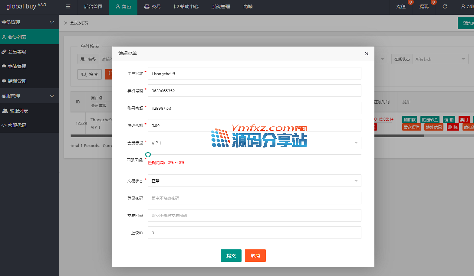474x276 pixels.
Task: Open the 会员等级 VIP 1 dropdown
Action: [254, 143]
